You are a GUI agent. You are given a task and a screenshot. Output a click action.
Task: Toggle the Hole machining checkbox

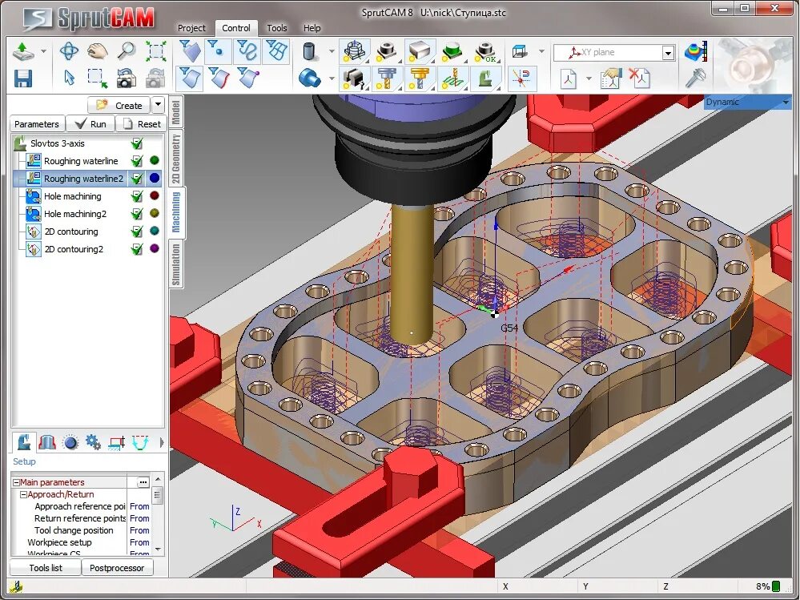coord(137,196)
